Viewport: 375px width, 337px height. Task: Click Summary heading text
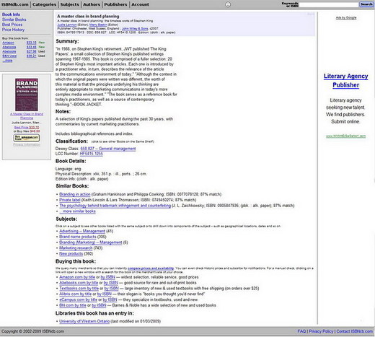point(67,41)
